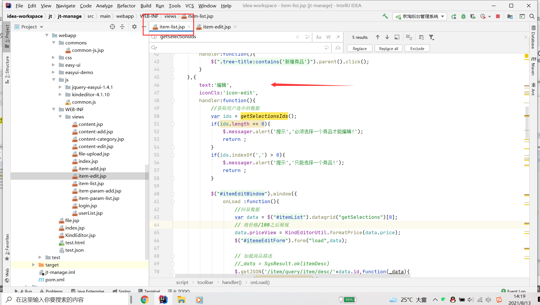This screenshot has height=305, width=540.
Task: Open Chrome from the Windows taskbar
Action: [144, 300]
